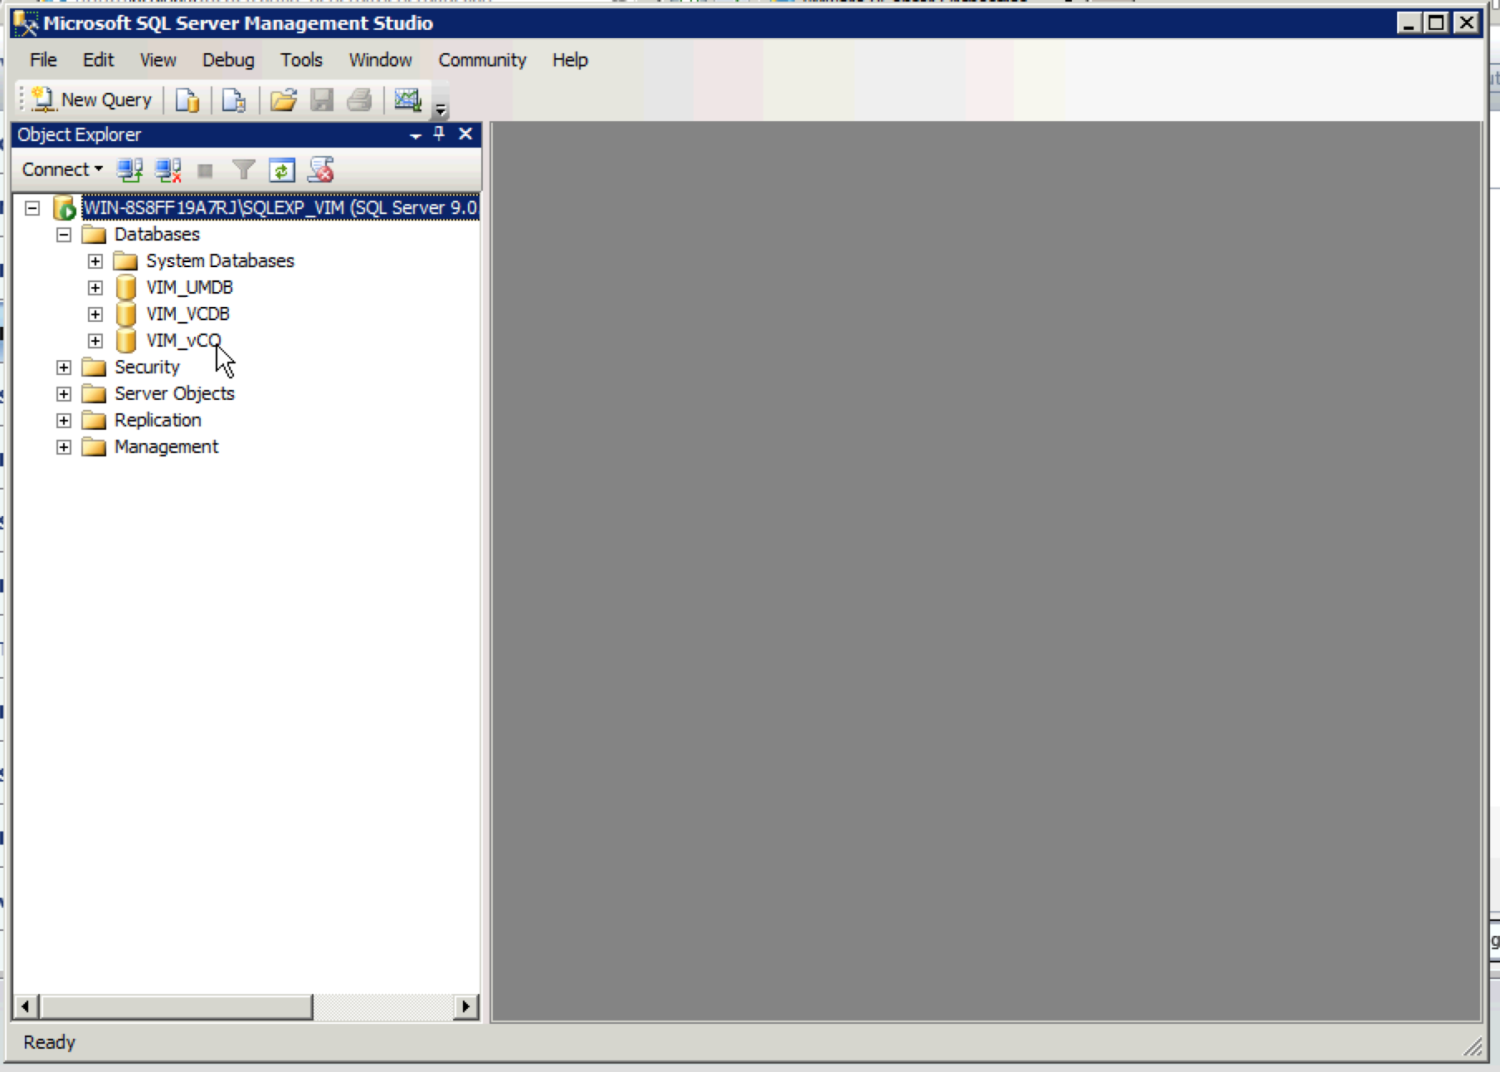The height and width of the screenshot is (1072, 1500).
Task: Select the VIM_UMDB database
Action: tap(189, 288)
